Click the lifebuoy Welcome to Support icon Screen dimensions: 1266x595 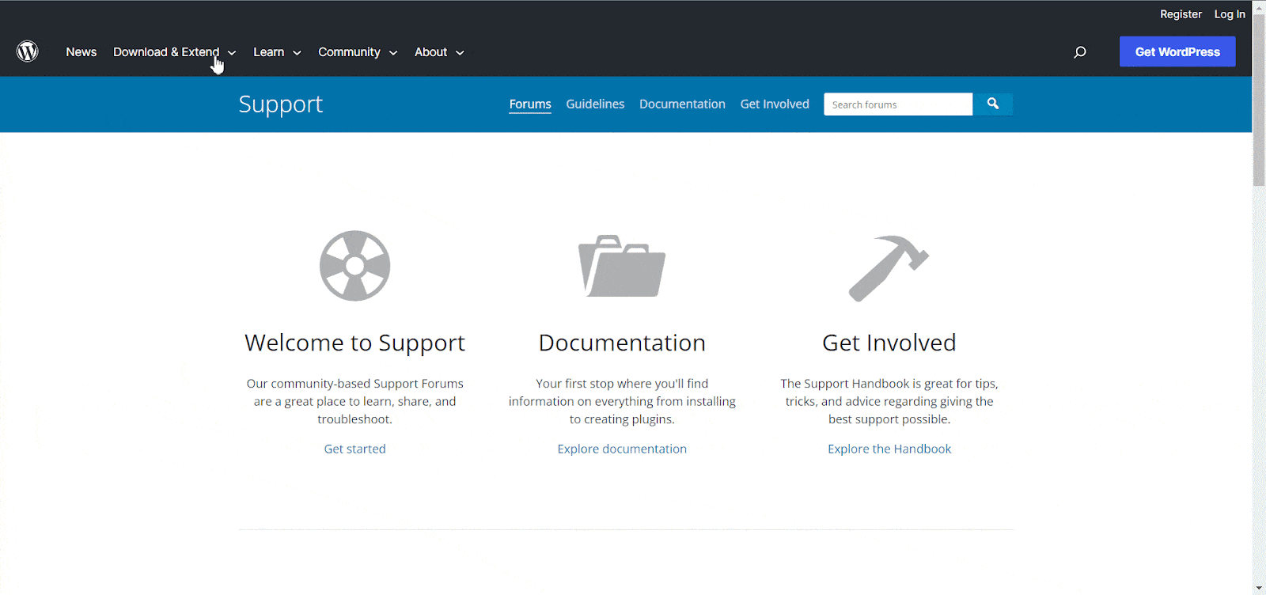(x=354, y=266)
